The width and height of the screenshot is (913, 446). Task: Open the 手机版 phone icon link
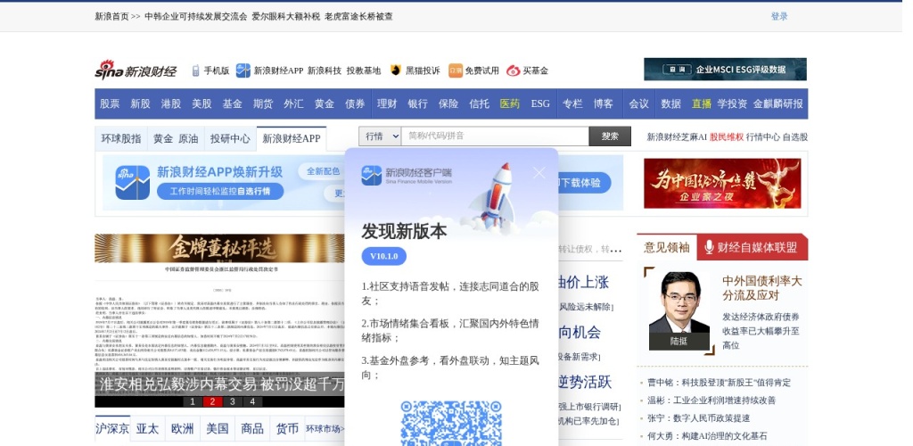pos(196,70)
